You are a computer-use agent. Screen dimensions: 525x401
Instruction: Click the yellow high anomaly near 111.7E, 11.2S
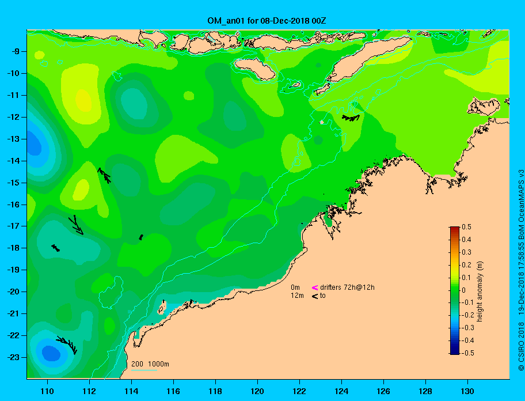[x=83, y=100]
